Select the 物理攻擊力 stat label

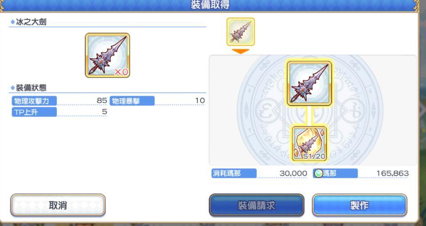click(34, 101)
